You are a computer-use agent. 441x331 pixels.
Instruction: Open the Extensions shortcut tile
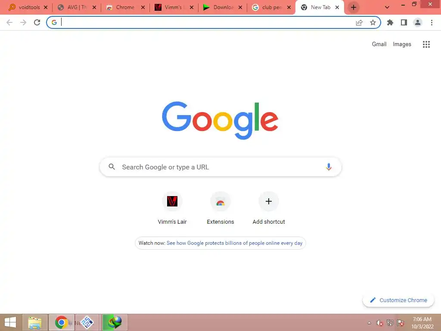coord(220,208)
